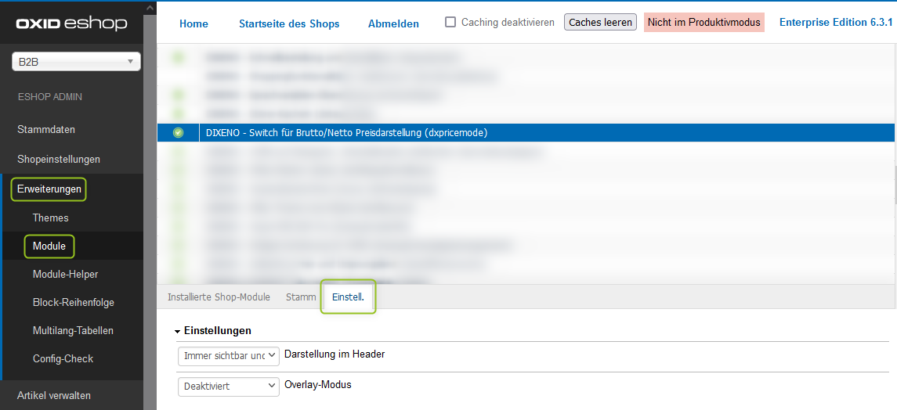Screen dimensions: 897x410
Task: Open the Darstellung im Header dropdown
Action: [229, 356]
